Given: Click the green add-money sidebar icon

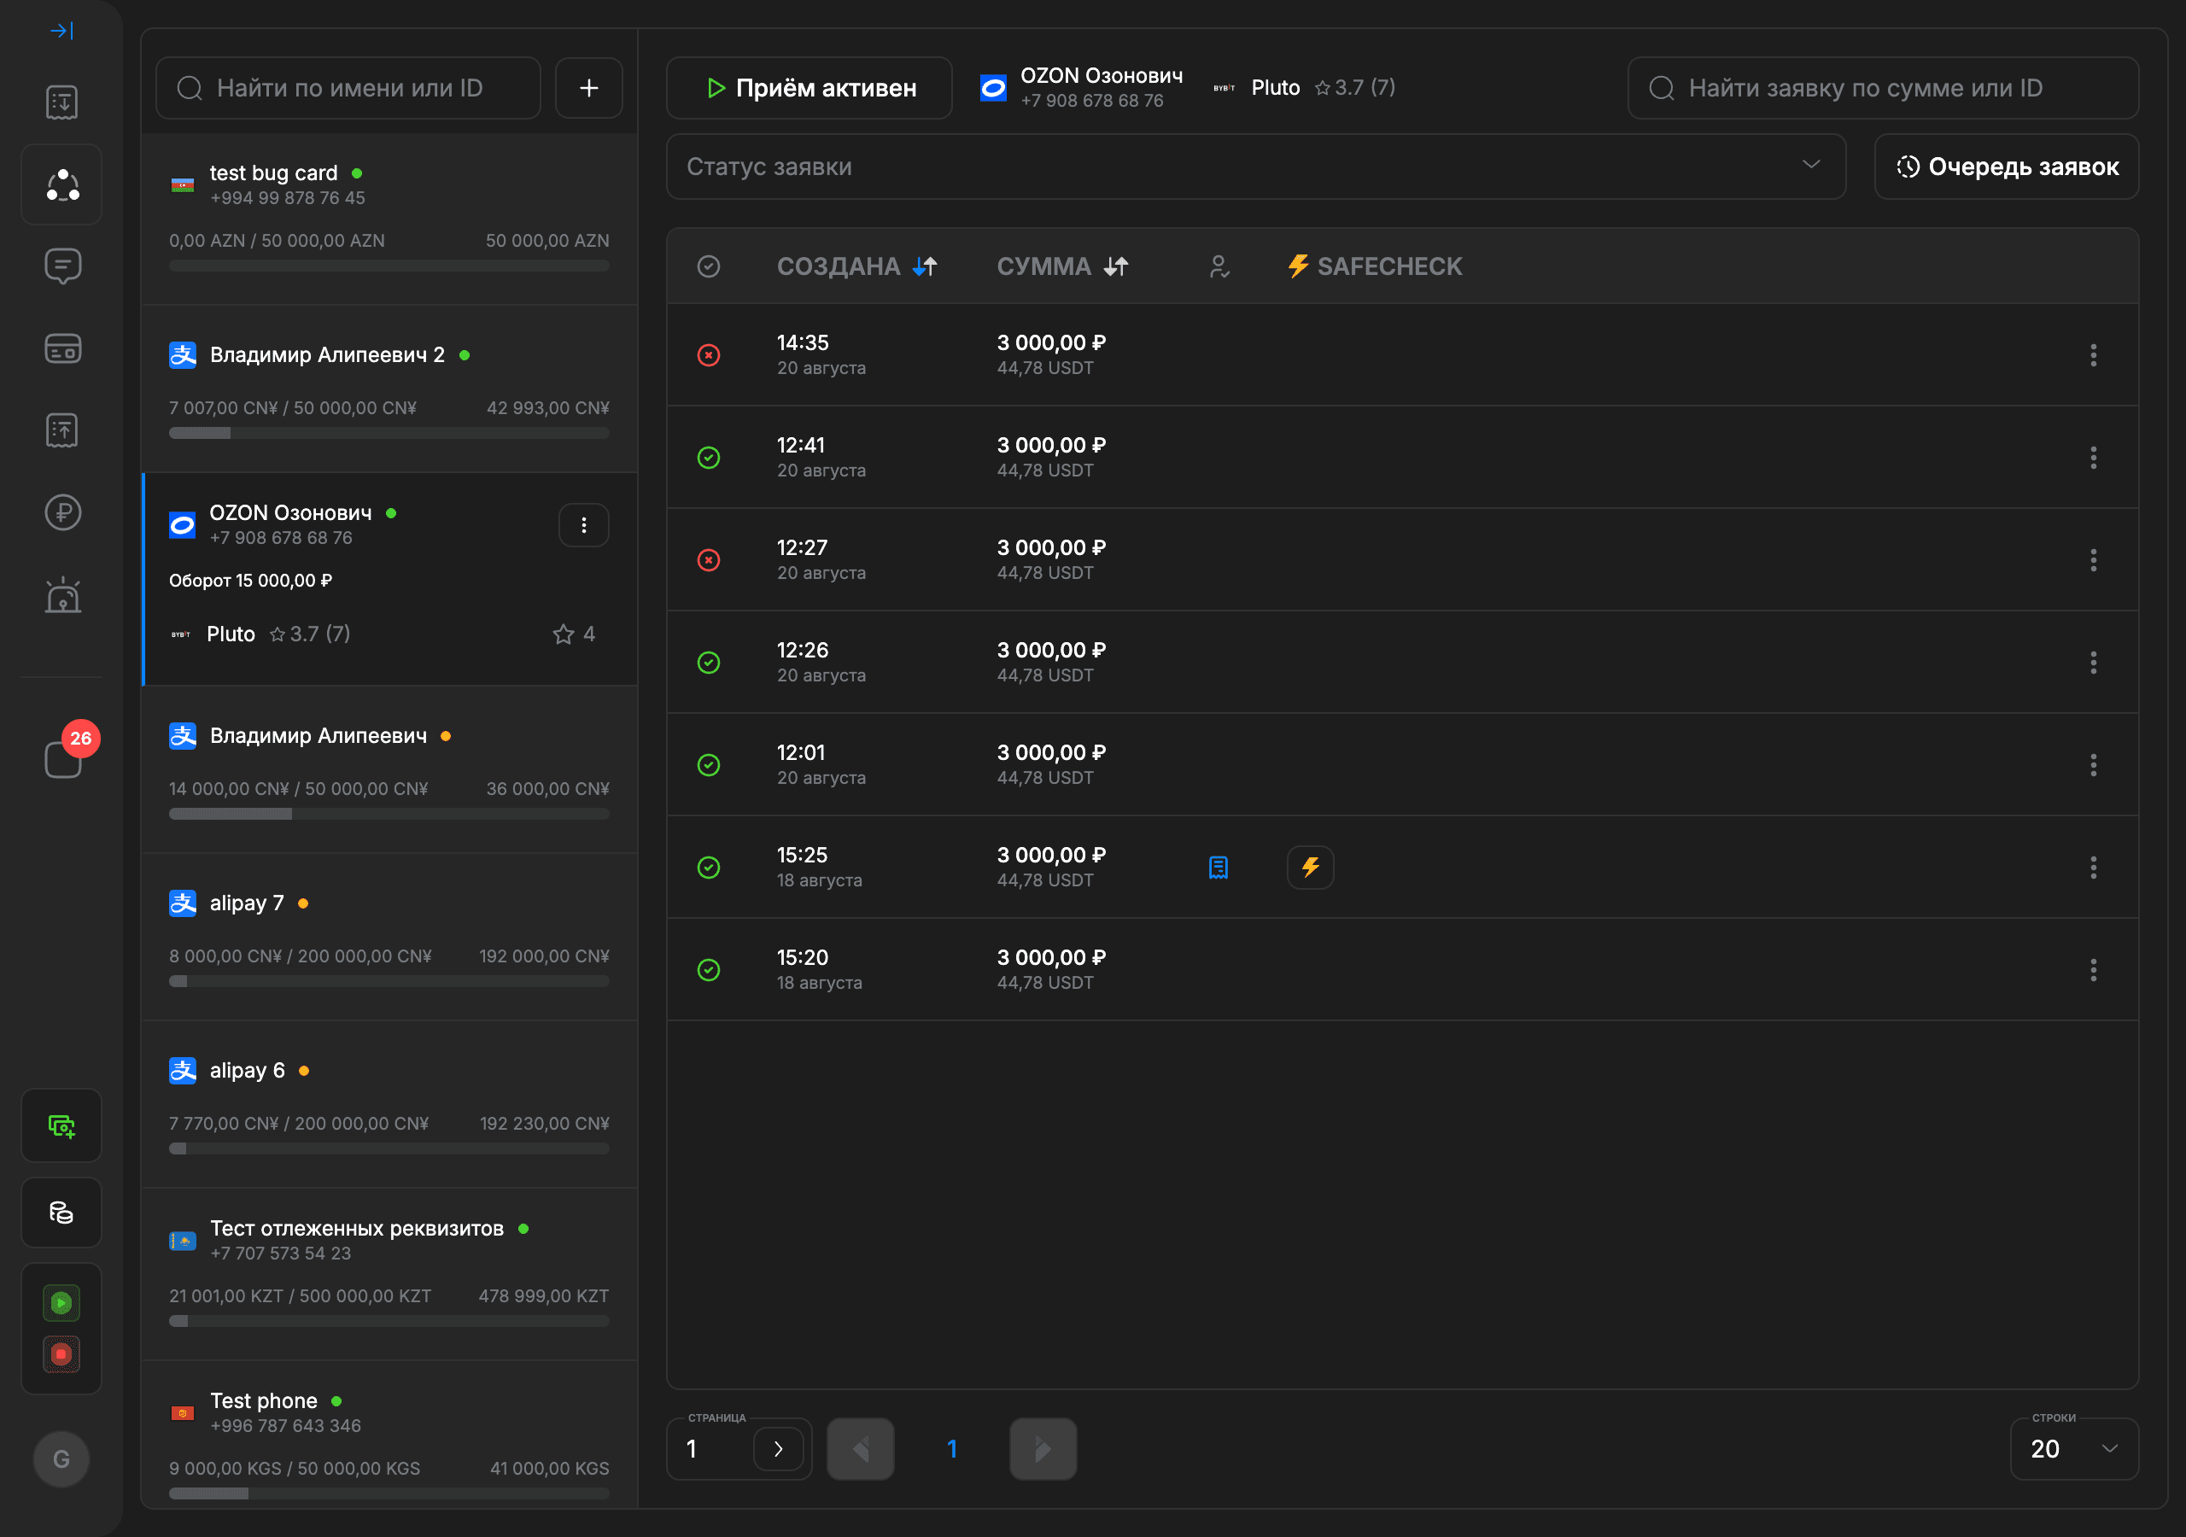Looking at the screenshot, I should [61, 1125].
